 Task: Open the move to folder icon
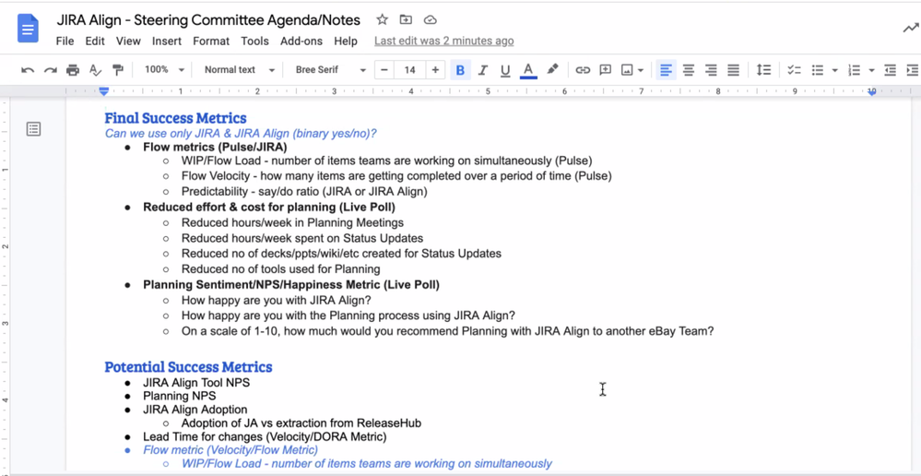(406, 20)
